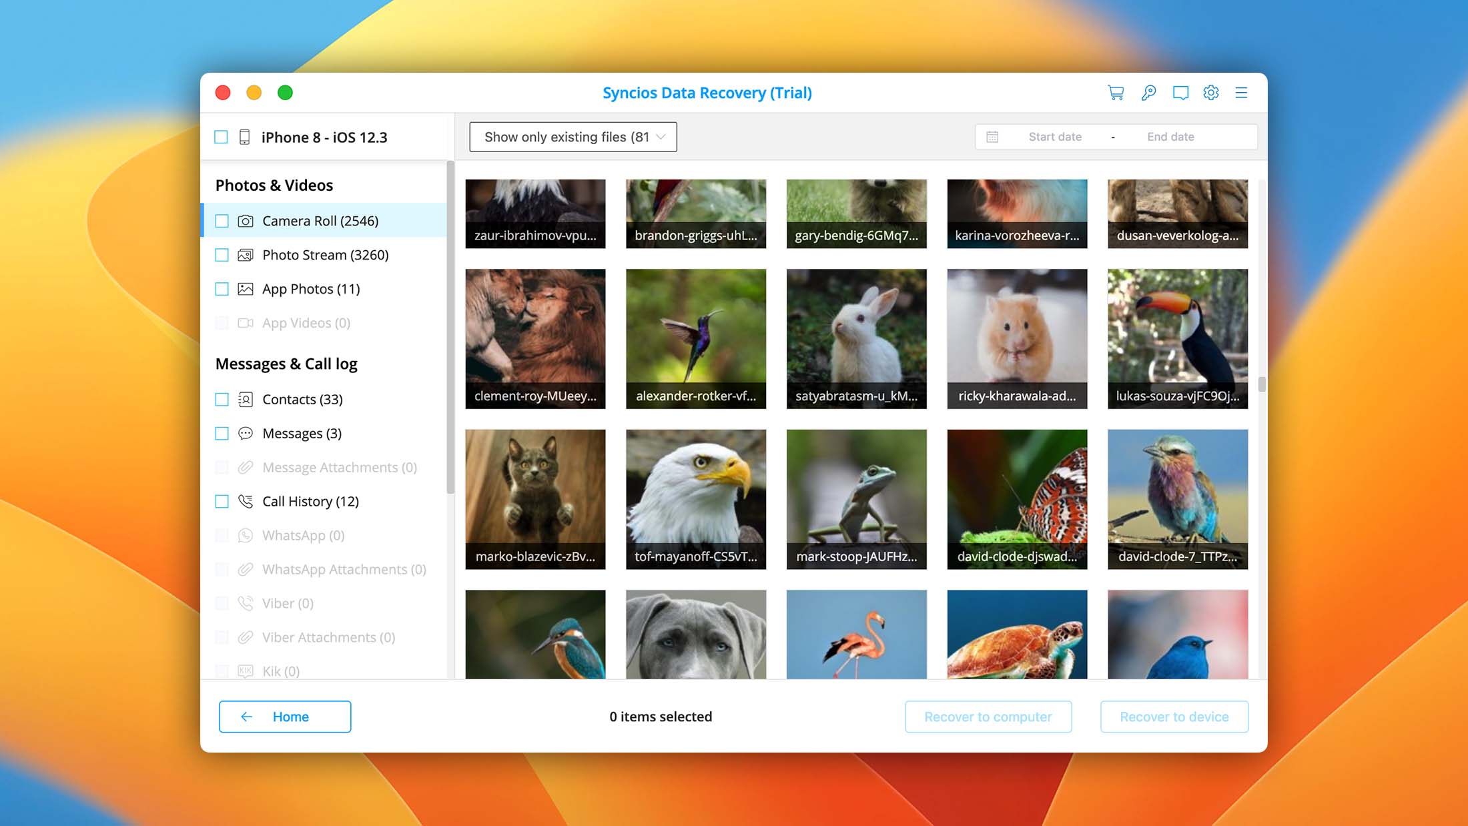Toggle the App Videos checkbox
The width and height of the screenshot is (1468, 826).
pos(222,323)
